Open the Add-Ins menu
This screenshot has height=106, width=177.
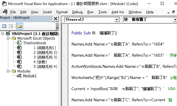(118, 12)
